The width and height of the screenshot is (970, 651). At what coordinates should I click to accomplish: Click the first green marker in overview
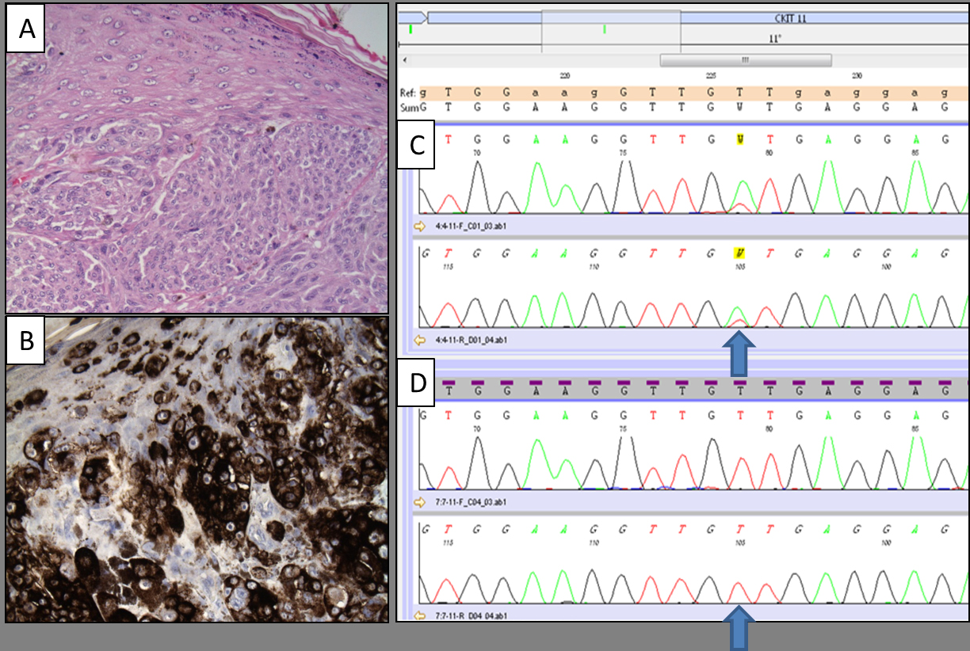click(411, 29)
